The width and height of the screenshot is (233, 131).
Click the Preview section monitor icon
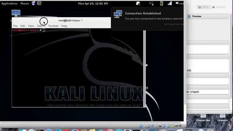click(189, 16)
